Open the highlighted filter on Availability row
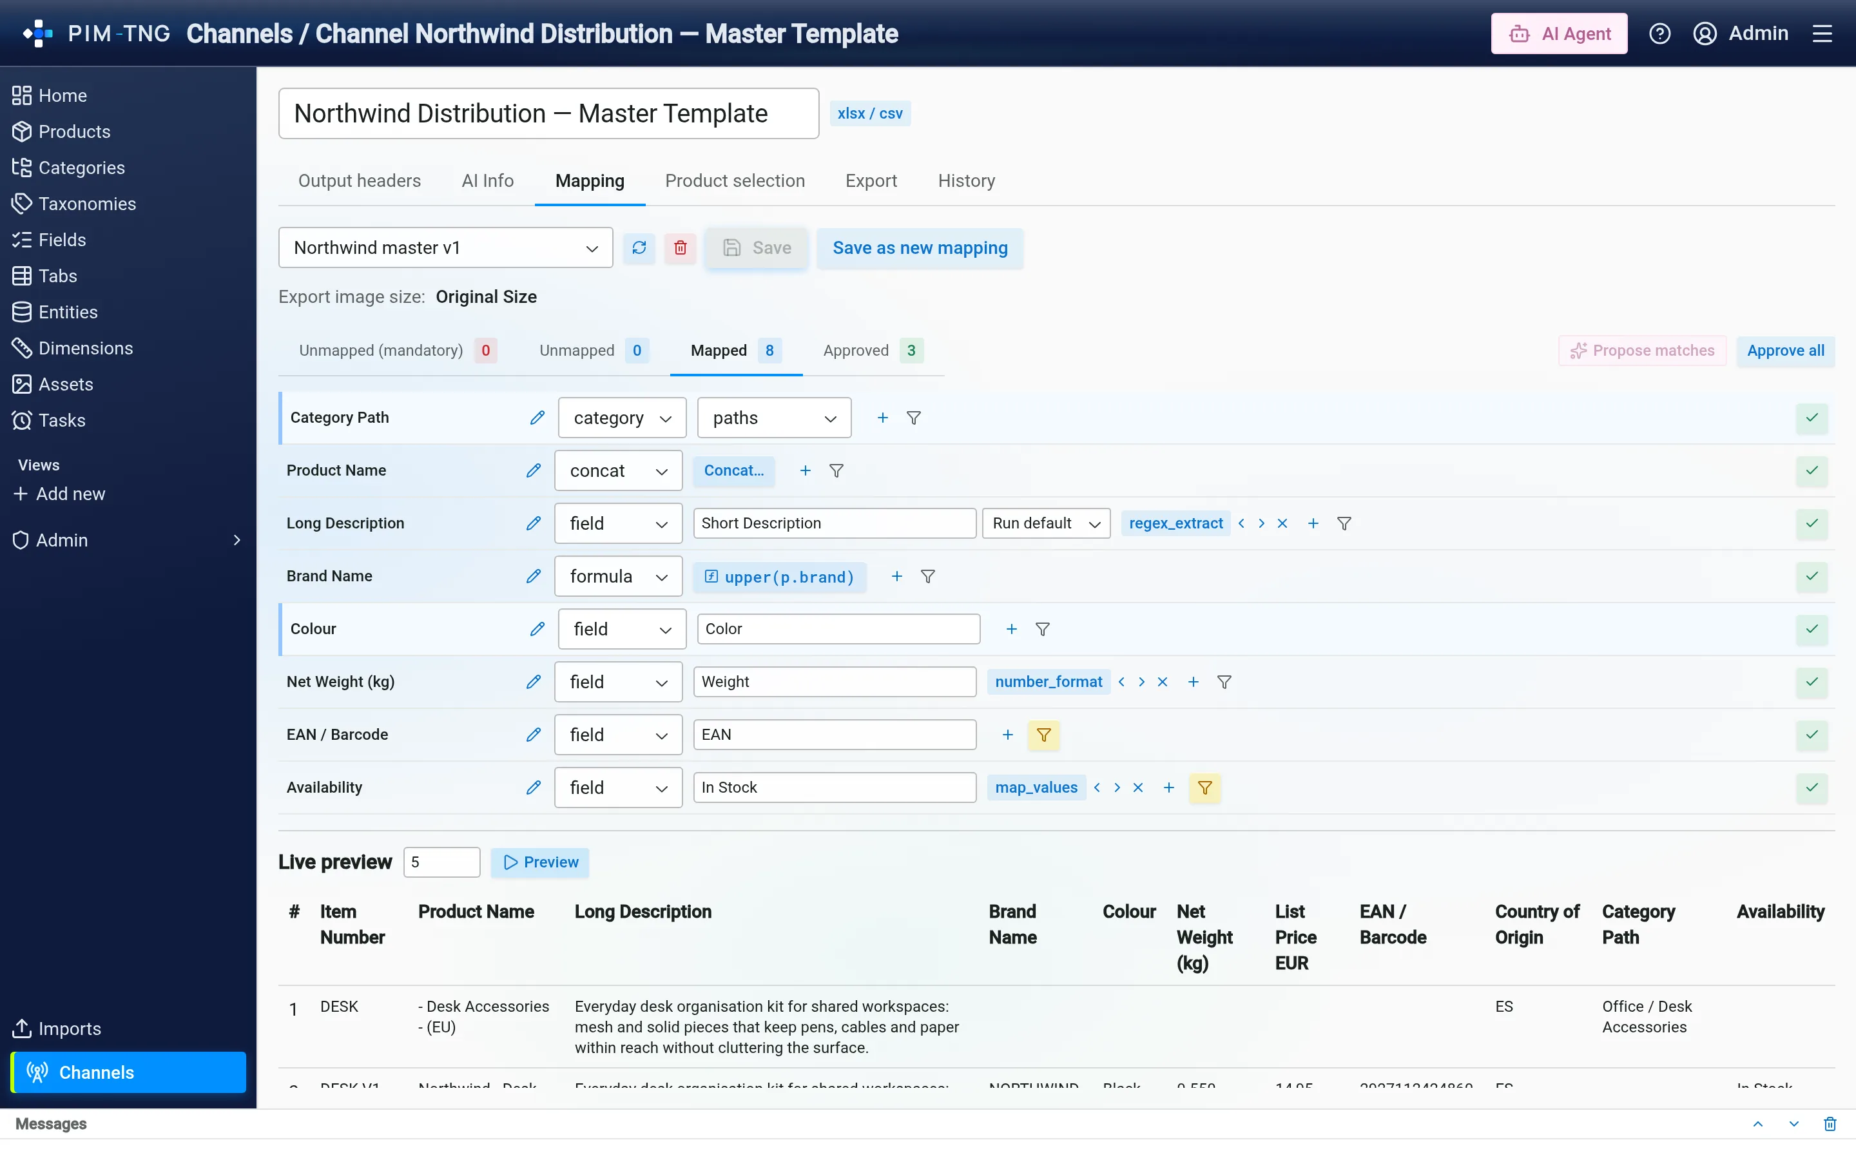Screen dimensions: 1856x1160 (1205, 788)
